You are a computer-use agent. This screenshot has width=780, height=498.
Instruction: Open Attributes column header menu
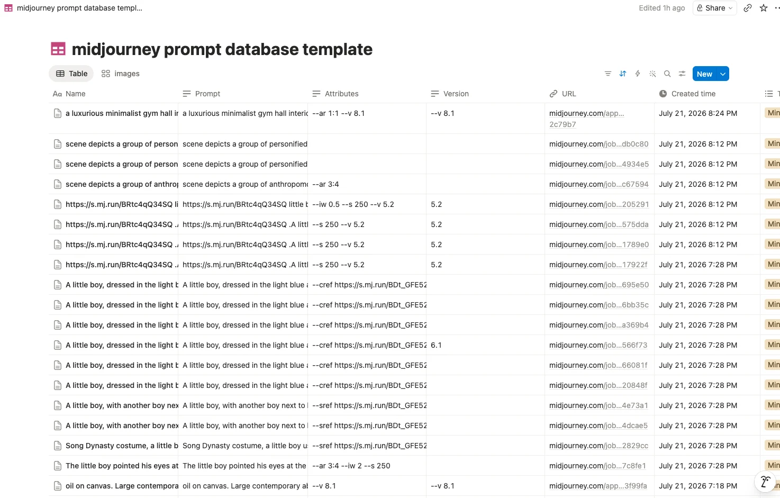click(x=367, y=94)
